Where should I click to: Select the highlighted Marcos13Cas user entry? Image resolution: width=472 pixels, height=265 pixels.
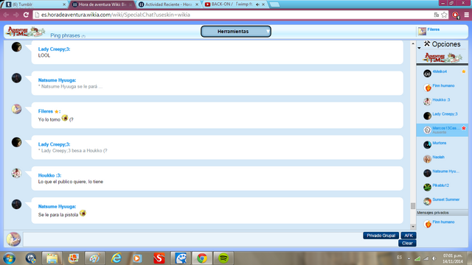coord(442,130)
